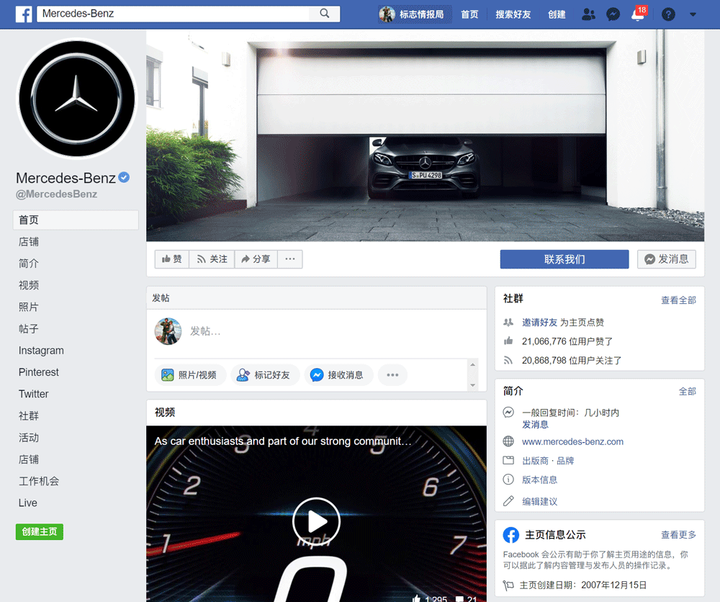
Task: Click the verified badge next to Mercedes-Benz
Action: coord(124,177)
